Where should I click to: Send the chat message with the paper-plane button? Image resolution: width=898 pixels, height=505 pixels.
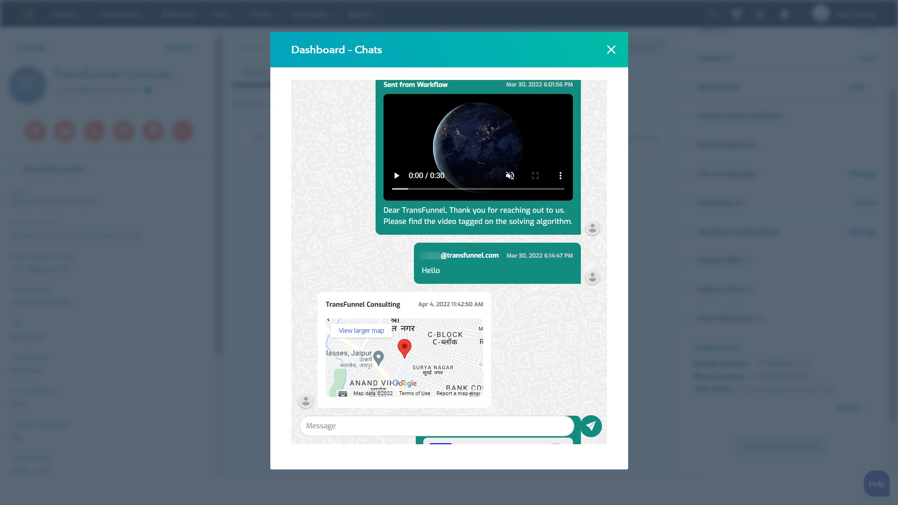[x=591, y=426]
